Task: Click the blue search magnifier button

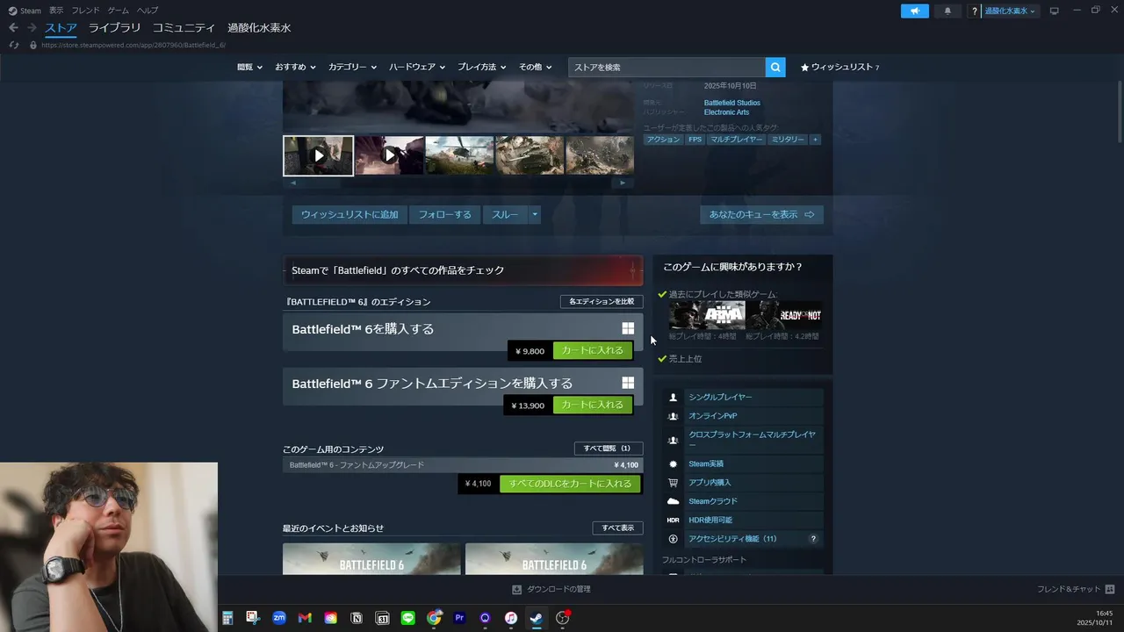Action: (775, 67)
